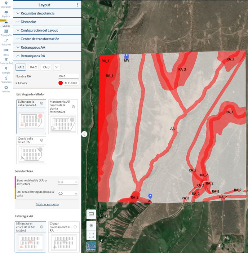Open the Layout panel three-dot menu
The width and height of the screenshot is (248, 253).
click(77, 5)
